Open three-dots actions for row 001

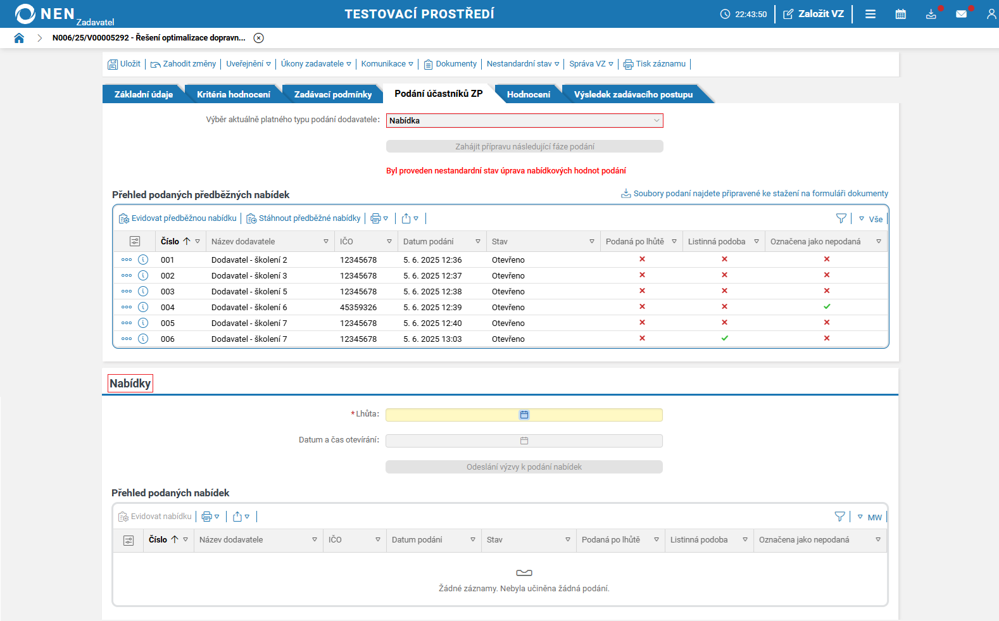coord(127,260)
